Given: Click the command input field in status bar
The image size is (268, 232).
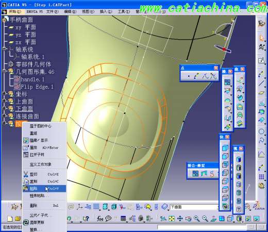Looking at the screenshot, I should coord(202,227).
